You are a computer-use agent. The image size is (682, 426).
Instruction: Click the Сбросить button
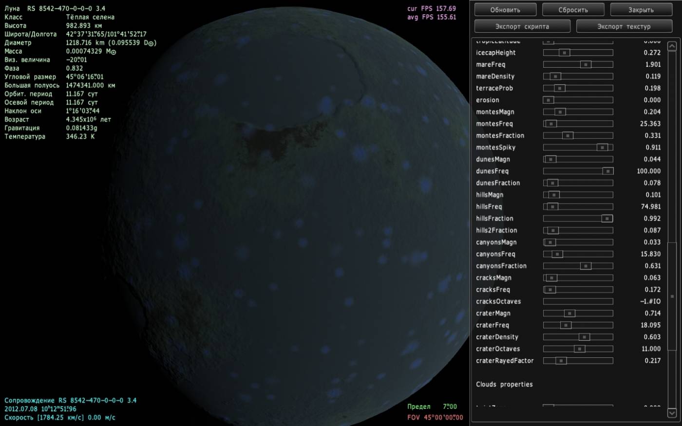tap(573, 10)
